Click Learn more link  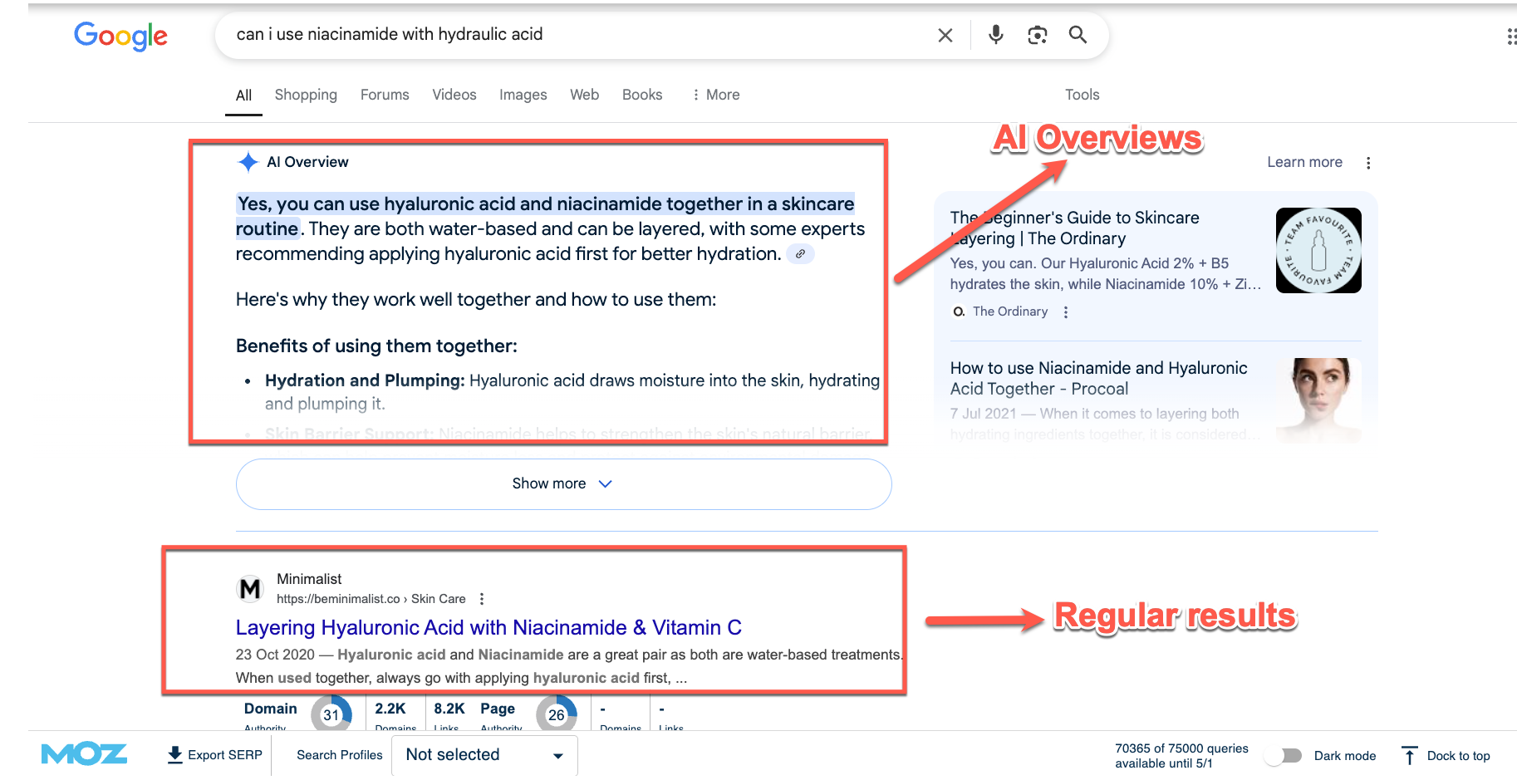tap(1304, 163)
